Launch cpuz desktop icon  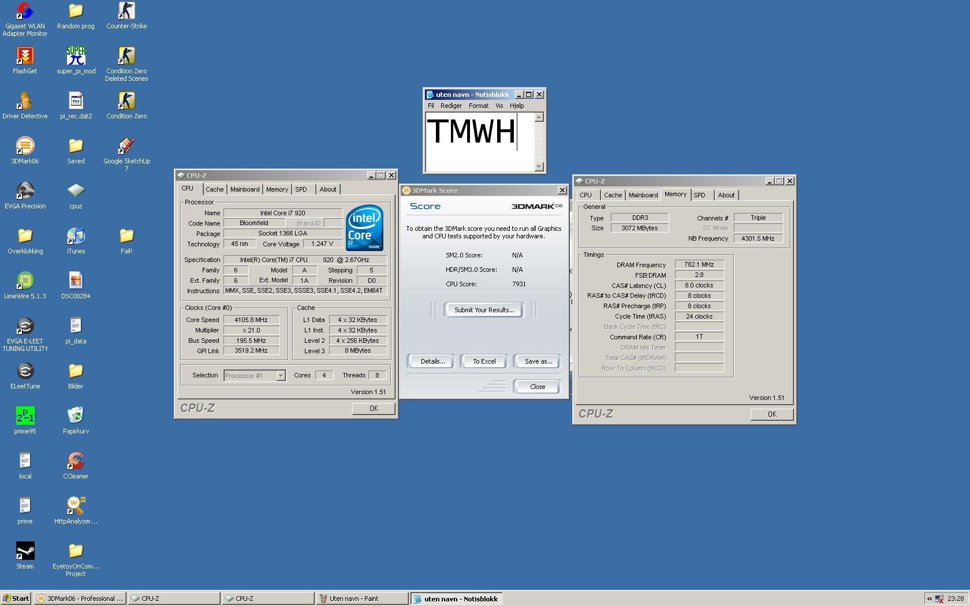pyautogui.click(x=76, y=196)
